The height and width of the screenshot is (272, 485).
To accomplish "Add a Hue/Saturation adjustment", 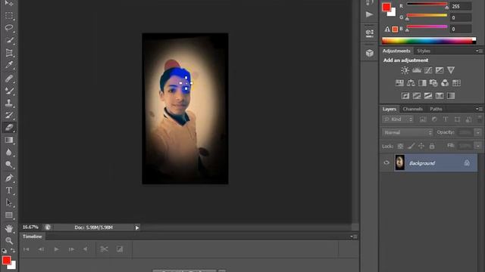I will click(x=399, y=82).
